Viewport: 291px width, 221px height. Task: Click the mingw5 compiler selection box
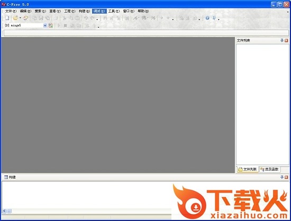[x=25, y=25]
